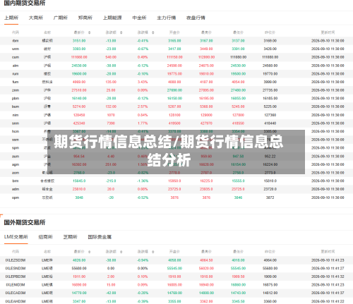
Task: Switch to the 纽商所 tab
Action: pyautogui.click(x=46, y=237)
